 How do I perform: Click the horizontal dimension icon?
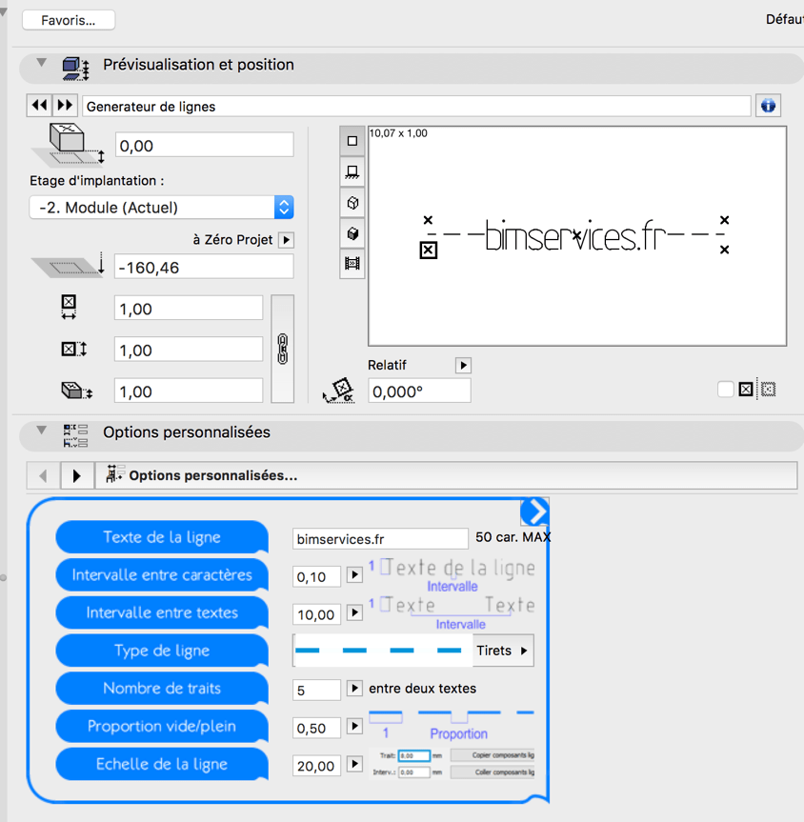click(x=69, y=308)
